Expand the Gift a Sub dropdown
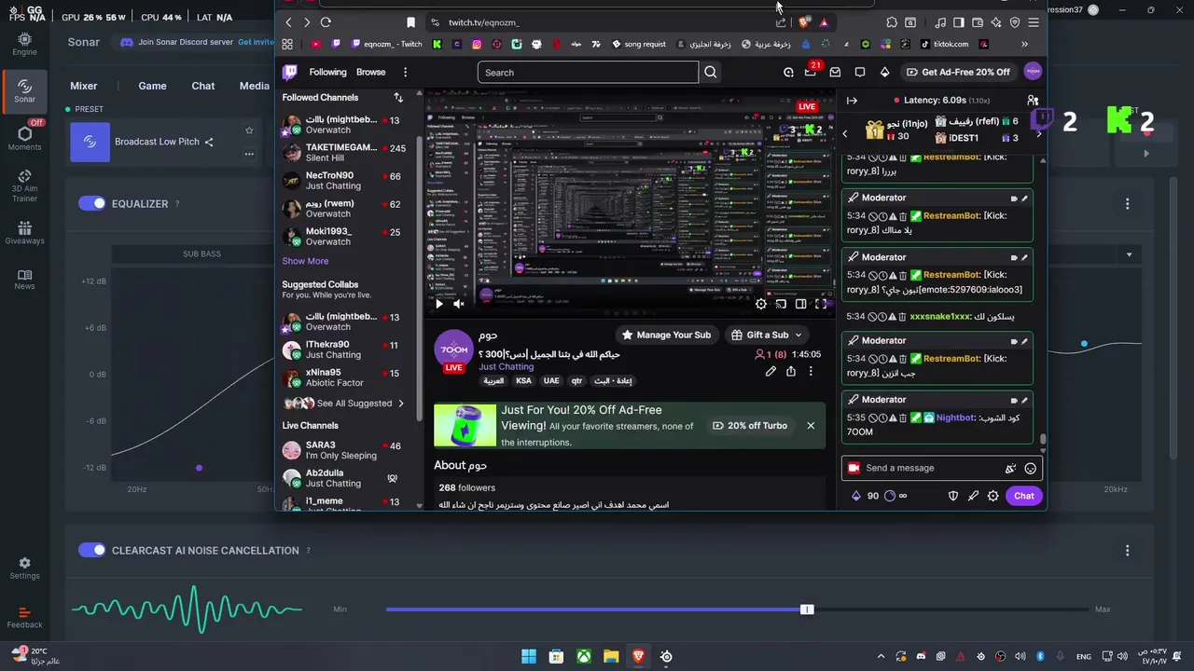The image size is (1194, 671). [x=767, y=335]
